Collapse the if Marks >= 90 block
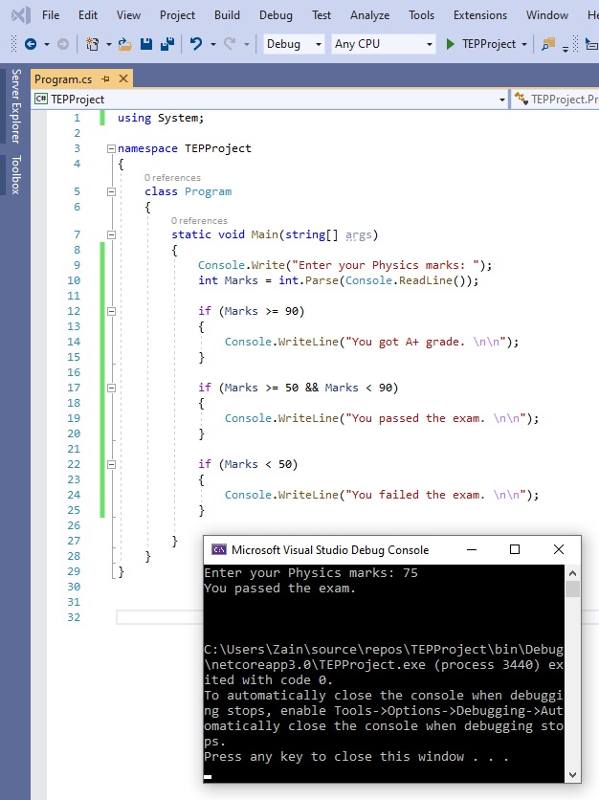The image size is (599, 800). pos(112,311)
